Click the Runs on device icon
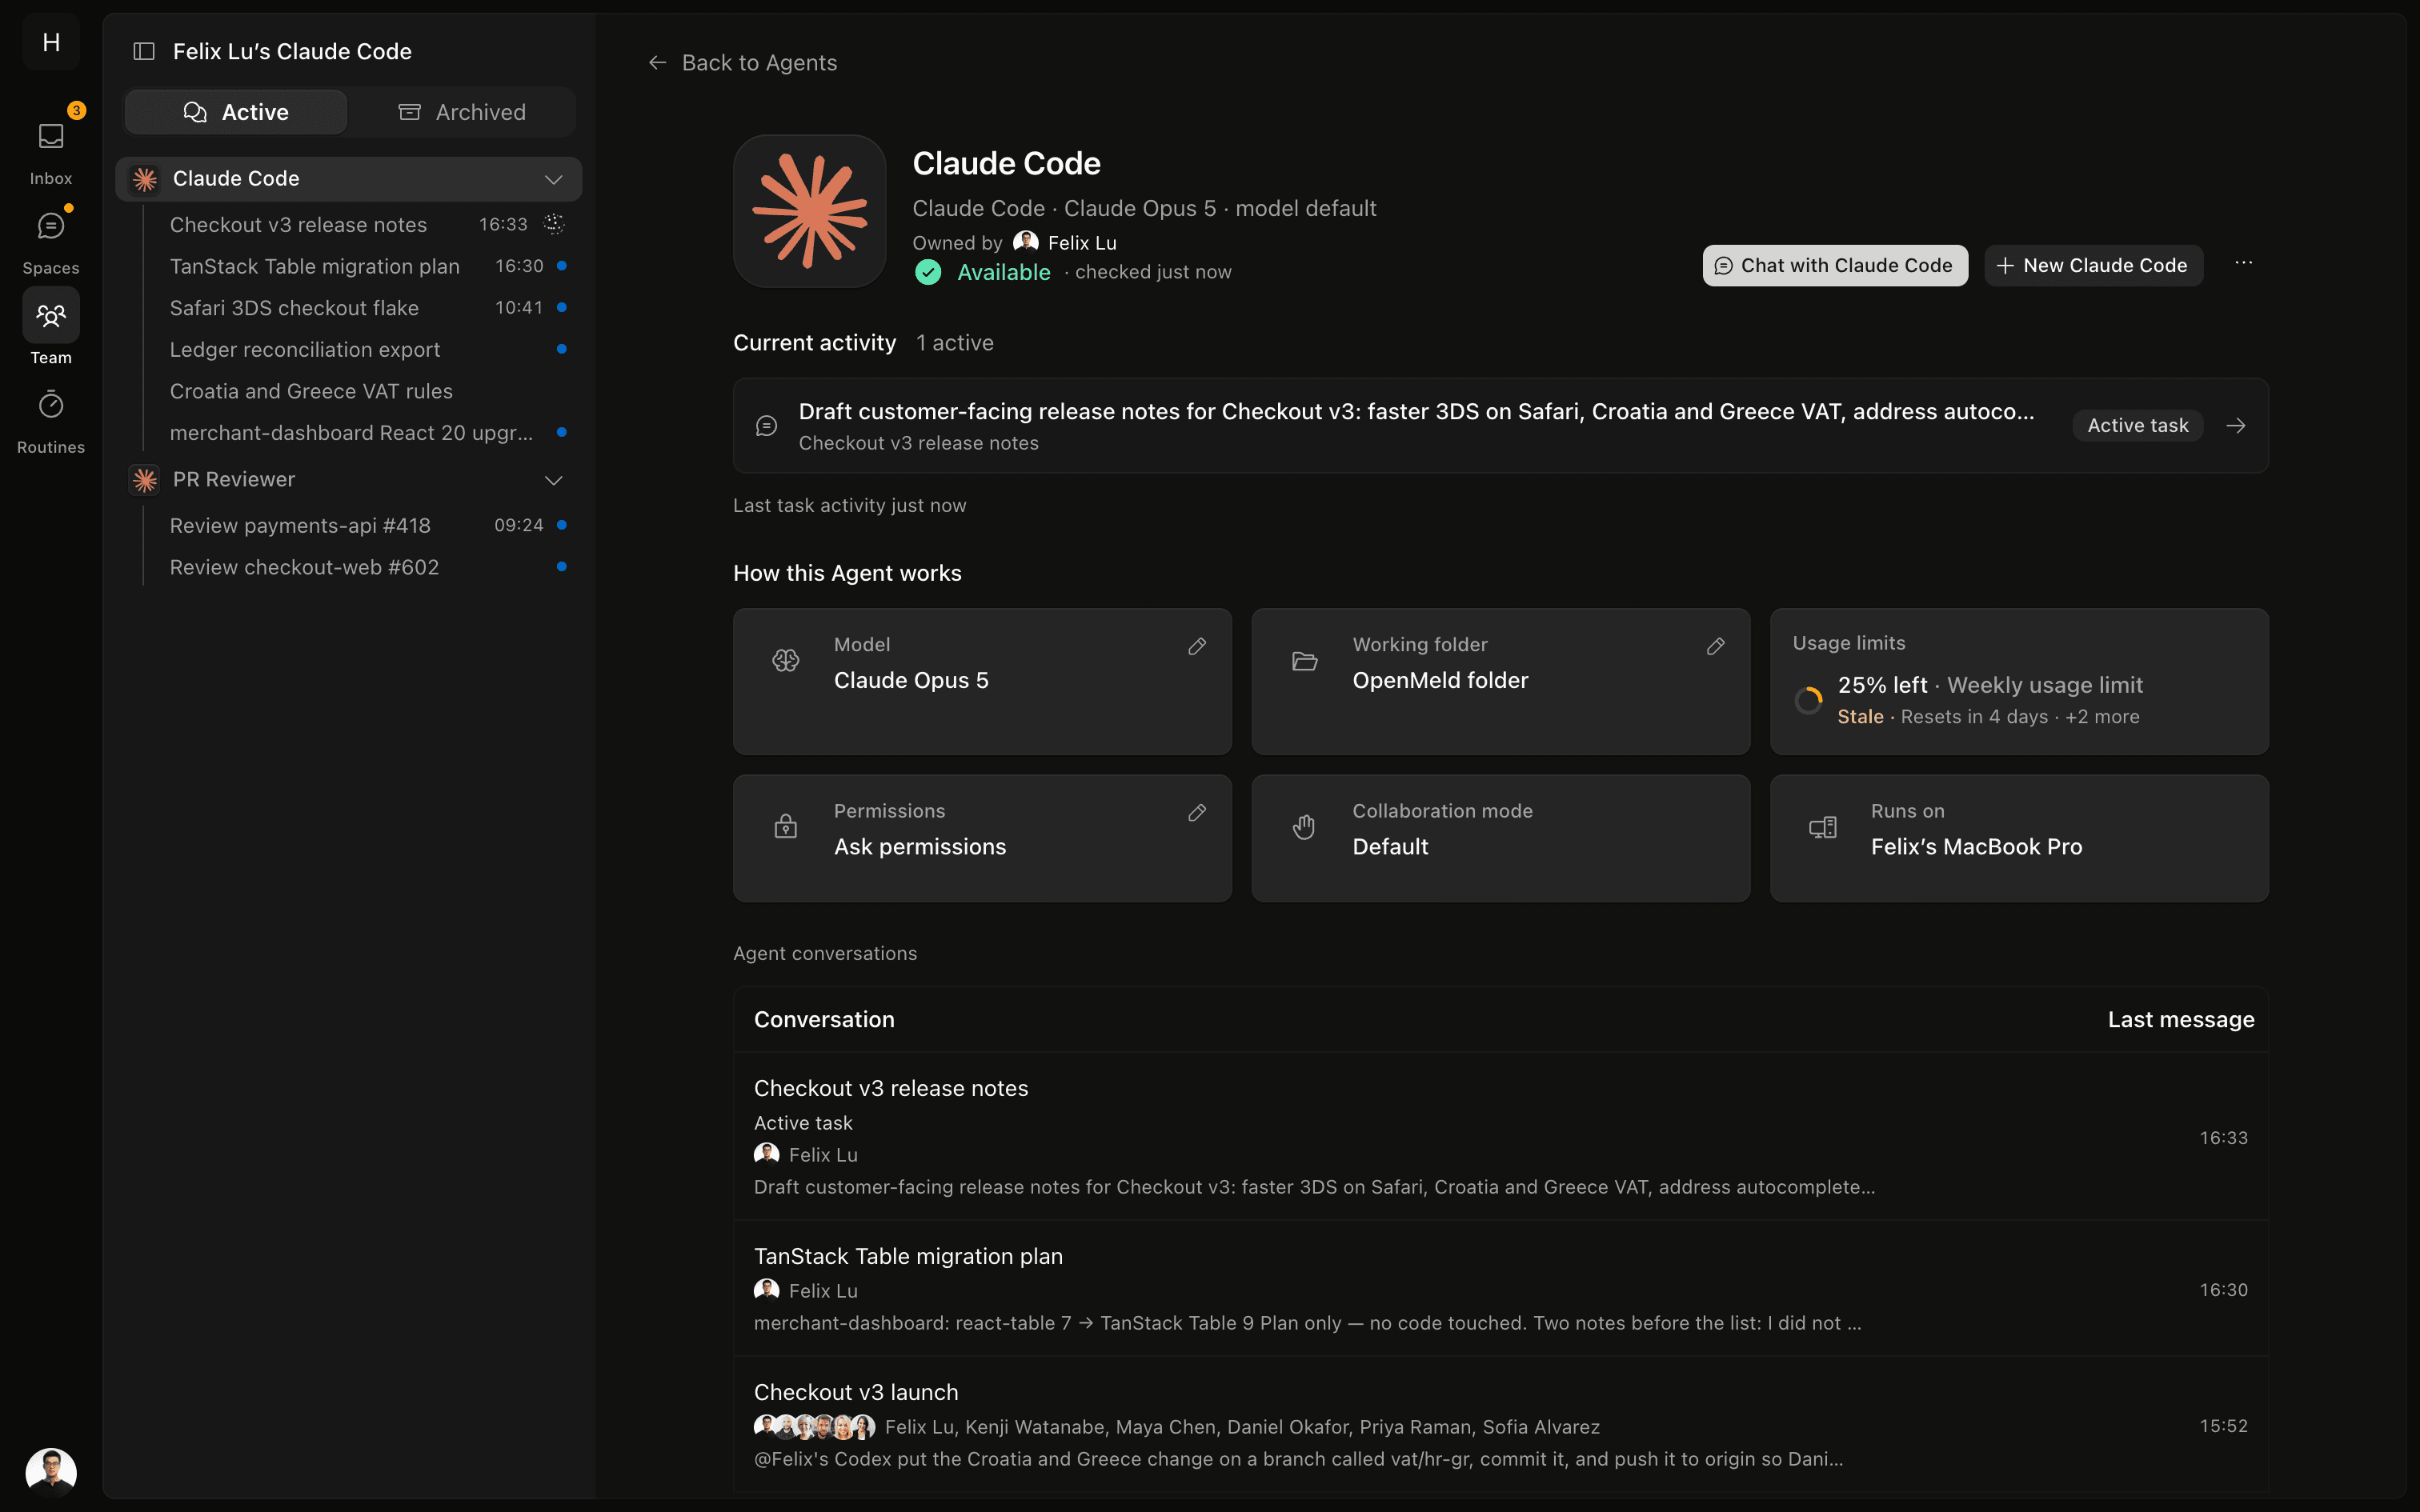The width and height of the screenshot is (2420, 1512). [1823, 827]
